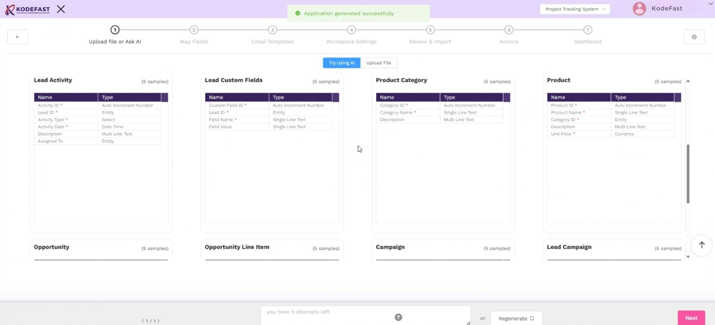
Task: Focus the AI prompt text input
Action: [x=328, y=315]
